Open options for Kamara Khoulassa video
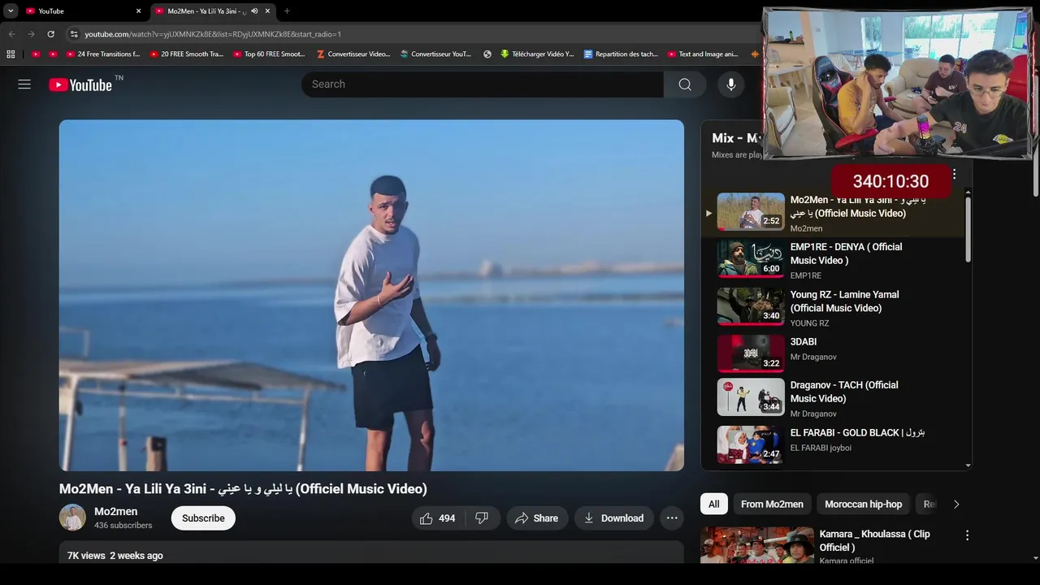 point(967,535)
